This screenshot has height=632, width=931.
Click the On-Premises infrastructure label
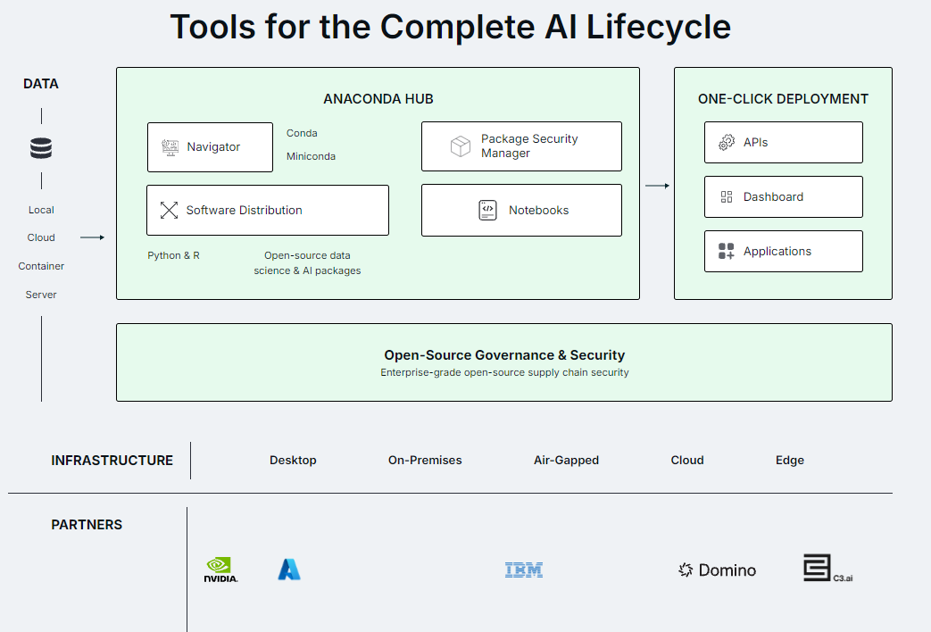tap(425, 461)
